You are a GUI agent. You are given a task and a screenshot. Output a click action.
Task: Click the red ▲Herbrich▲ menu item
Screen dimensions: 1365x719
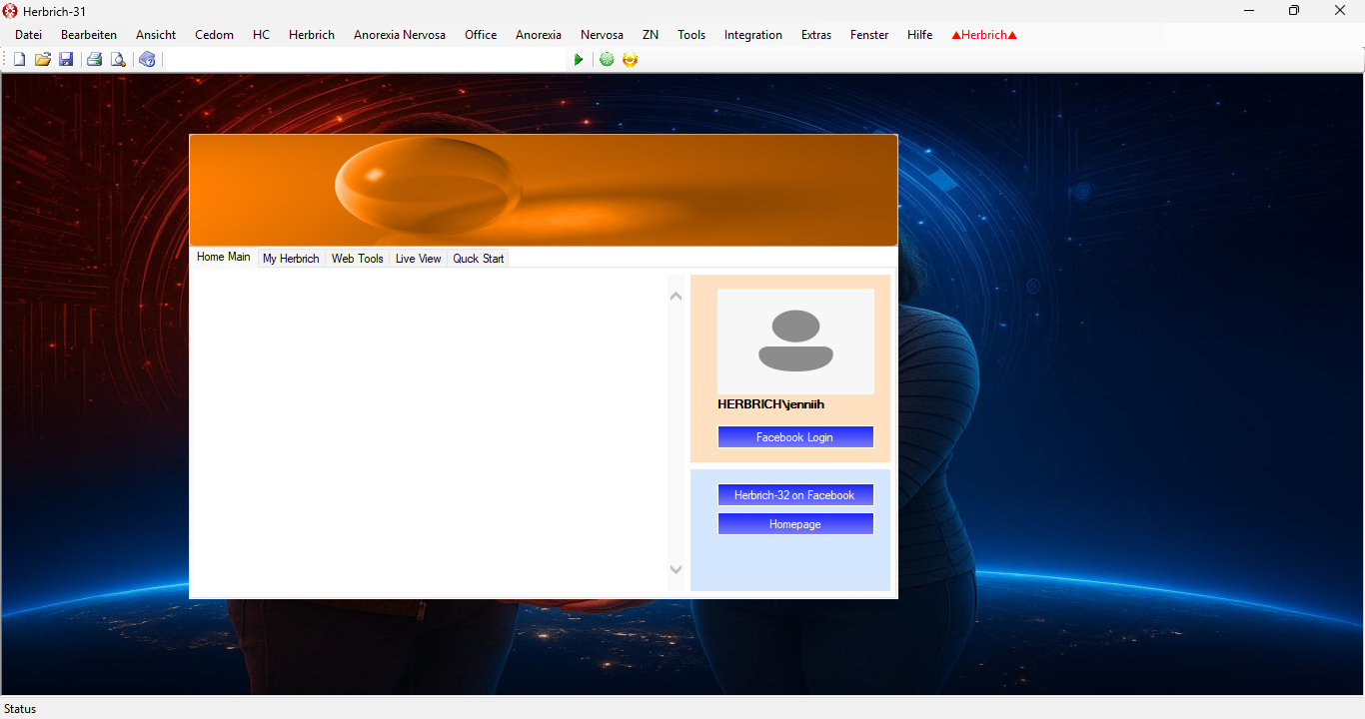tap(984, 35)
